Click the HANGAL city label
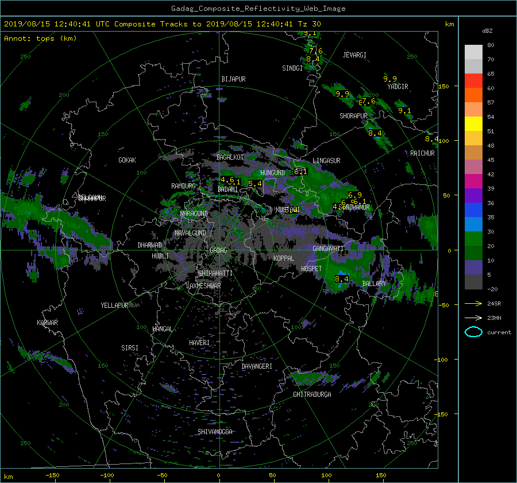 point(163,329)
